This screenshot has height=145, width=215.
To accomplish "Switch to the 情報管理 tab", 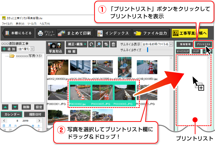I will click(185, 44).
